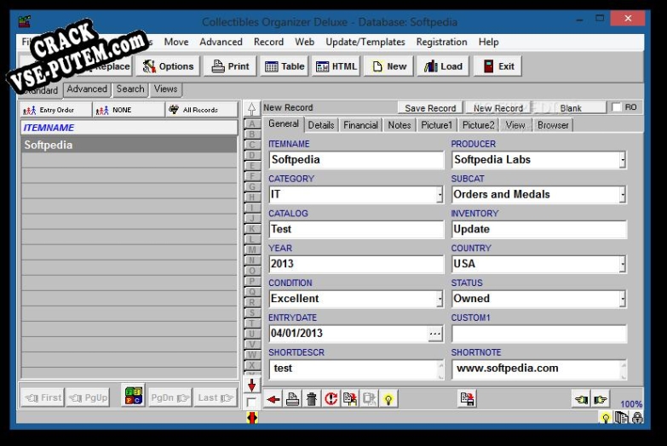Open the CATEGORY dropdown list
The image size is (667, 446).
tap(440, 195)
